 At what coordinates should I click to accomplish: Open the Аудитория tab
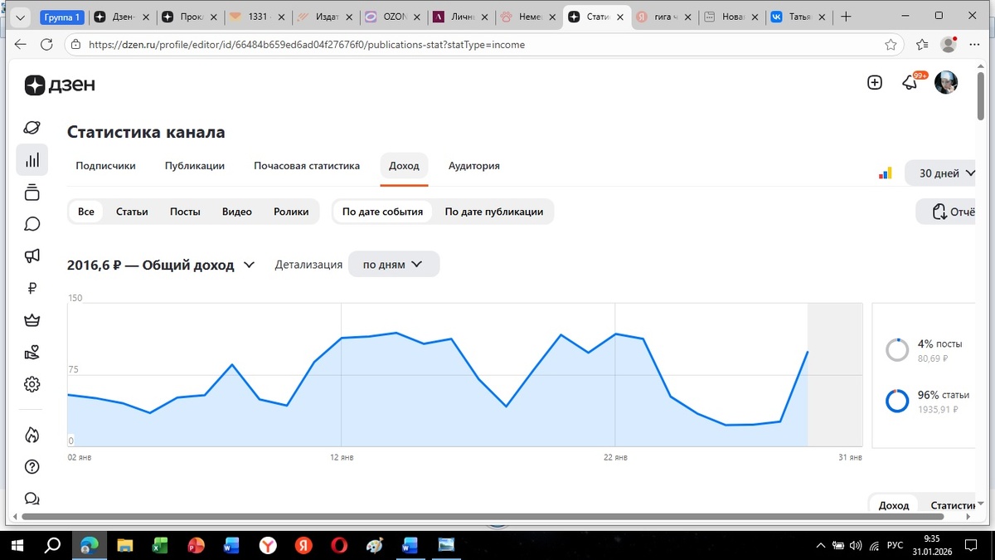click(x=474, y=165)
